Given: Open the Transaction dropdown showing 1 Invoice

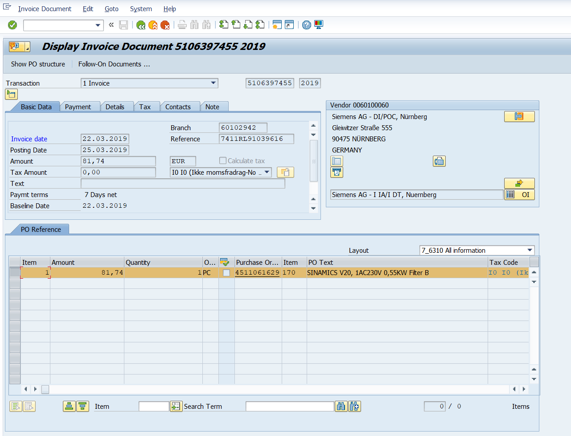Looking at the screenshot, I should pos(214,83).
